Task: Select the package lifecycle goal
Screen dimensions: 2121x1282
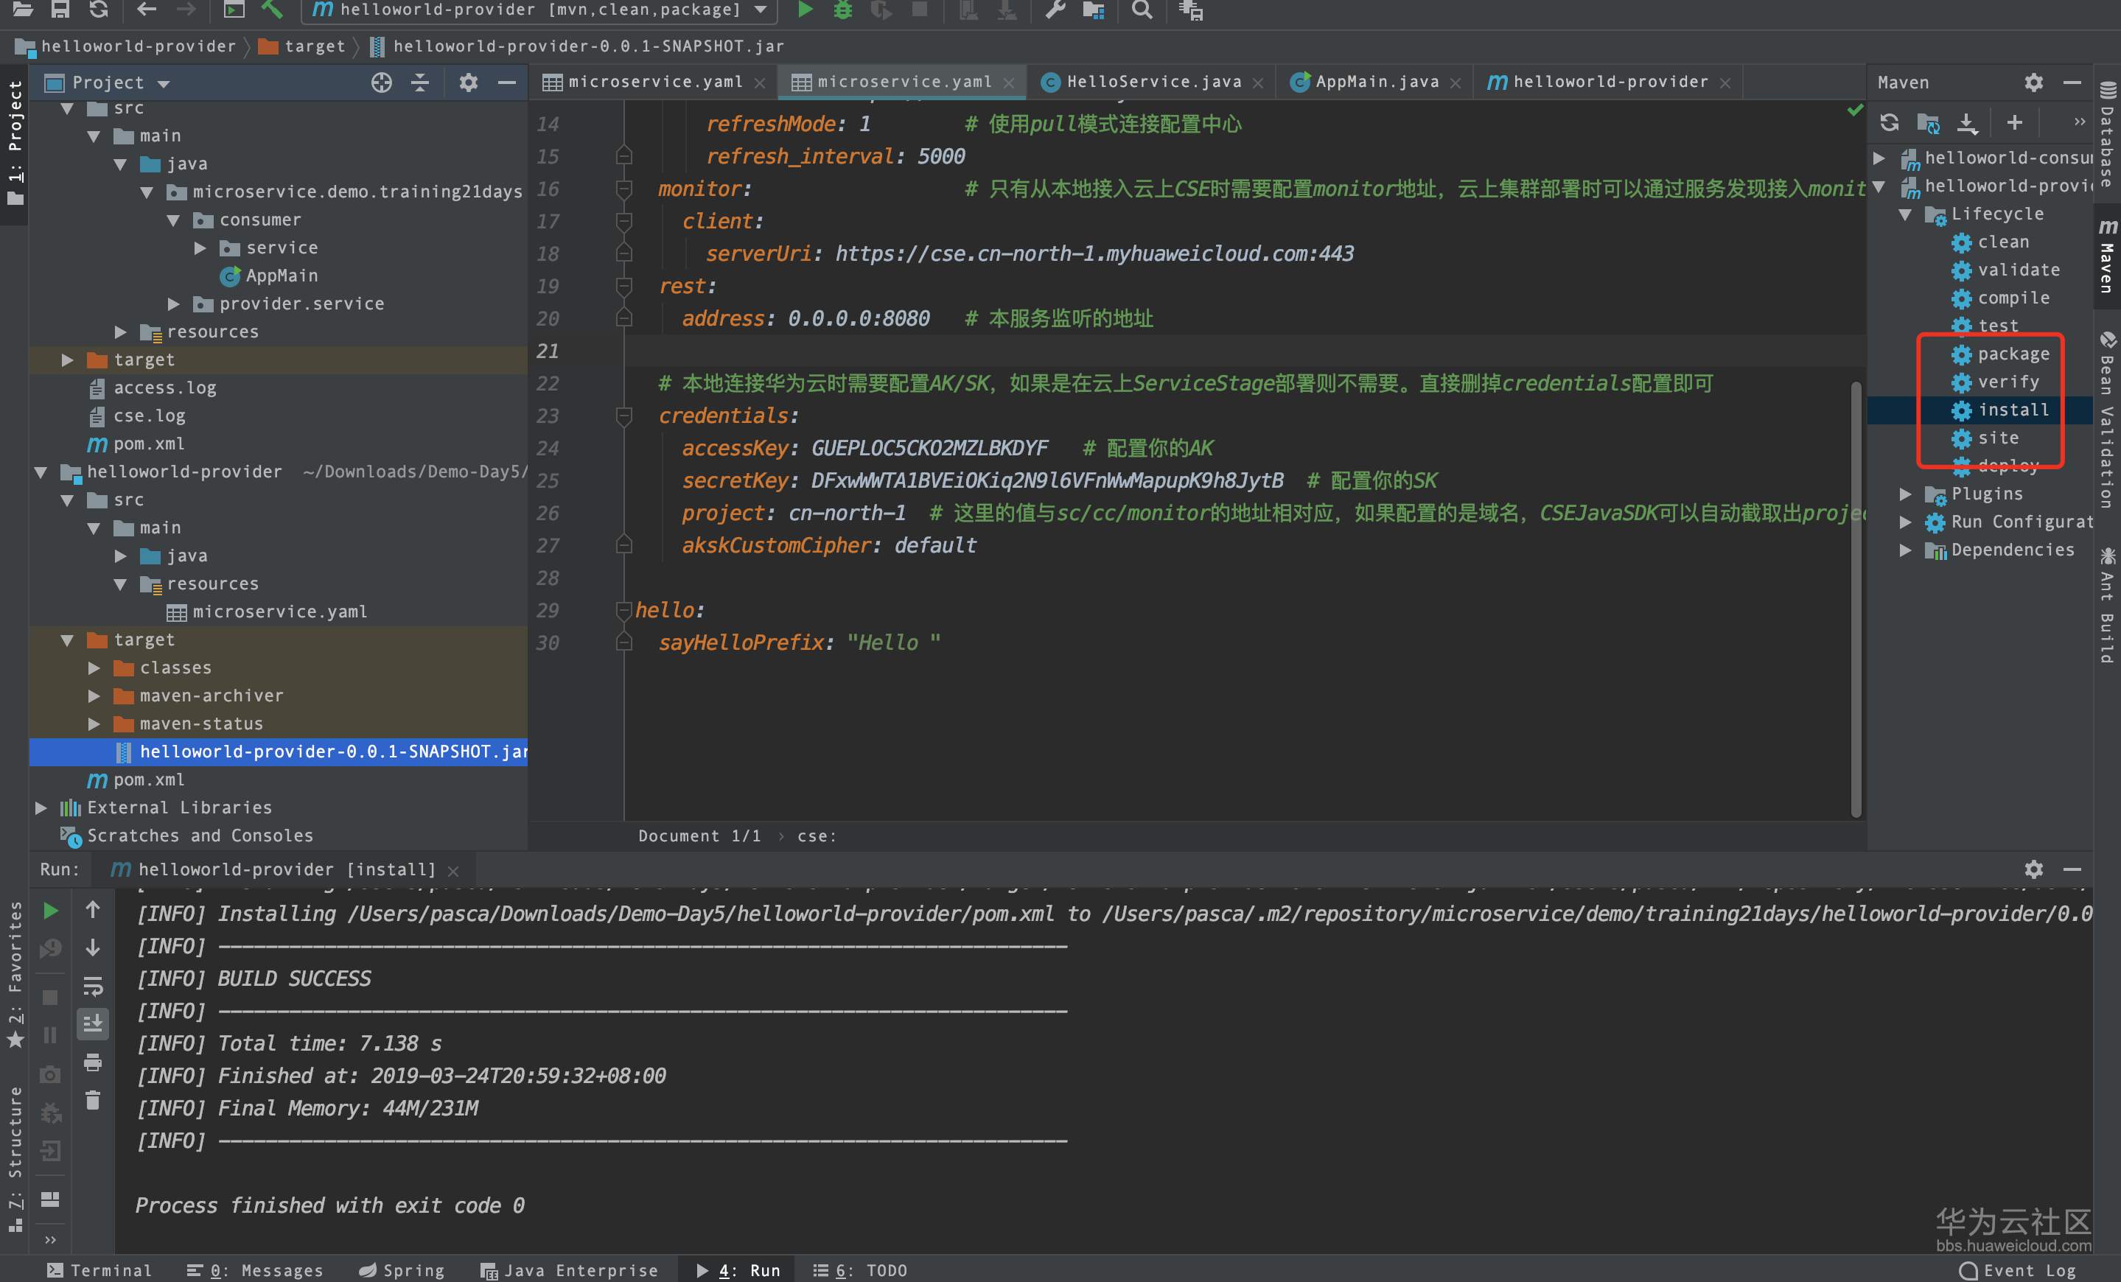Action: click(2013, 354)
